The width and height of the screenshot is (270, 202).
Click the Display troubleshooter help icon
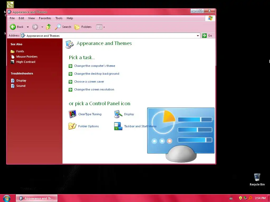(13, 80)
